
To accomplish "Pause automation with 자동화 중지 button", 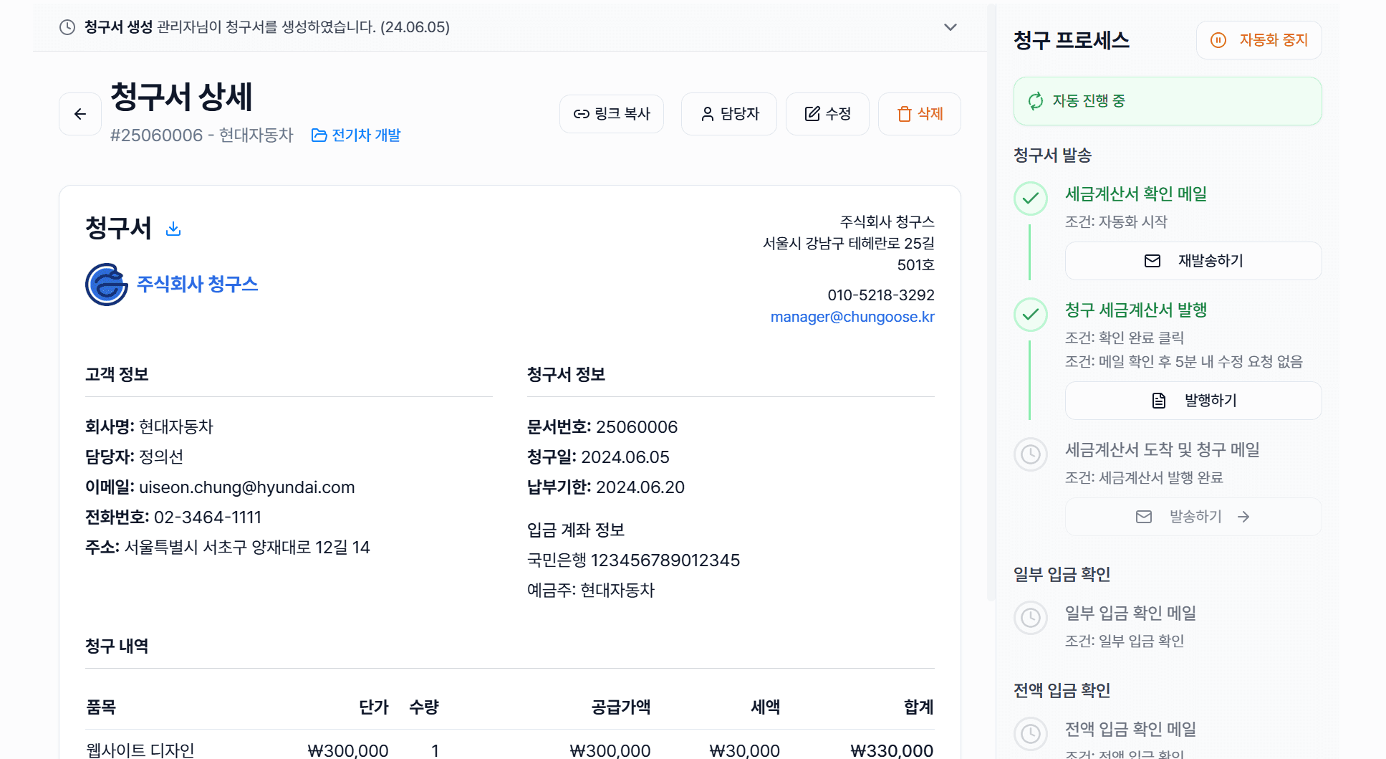I will click(1259, 40).
